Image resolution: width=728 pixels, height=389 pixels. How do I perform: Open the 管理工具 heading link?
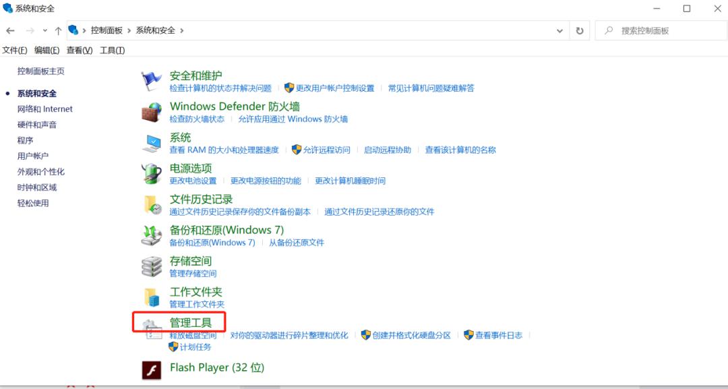point(190,323)
